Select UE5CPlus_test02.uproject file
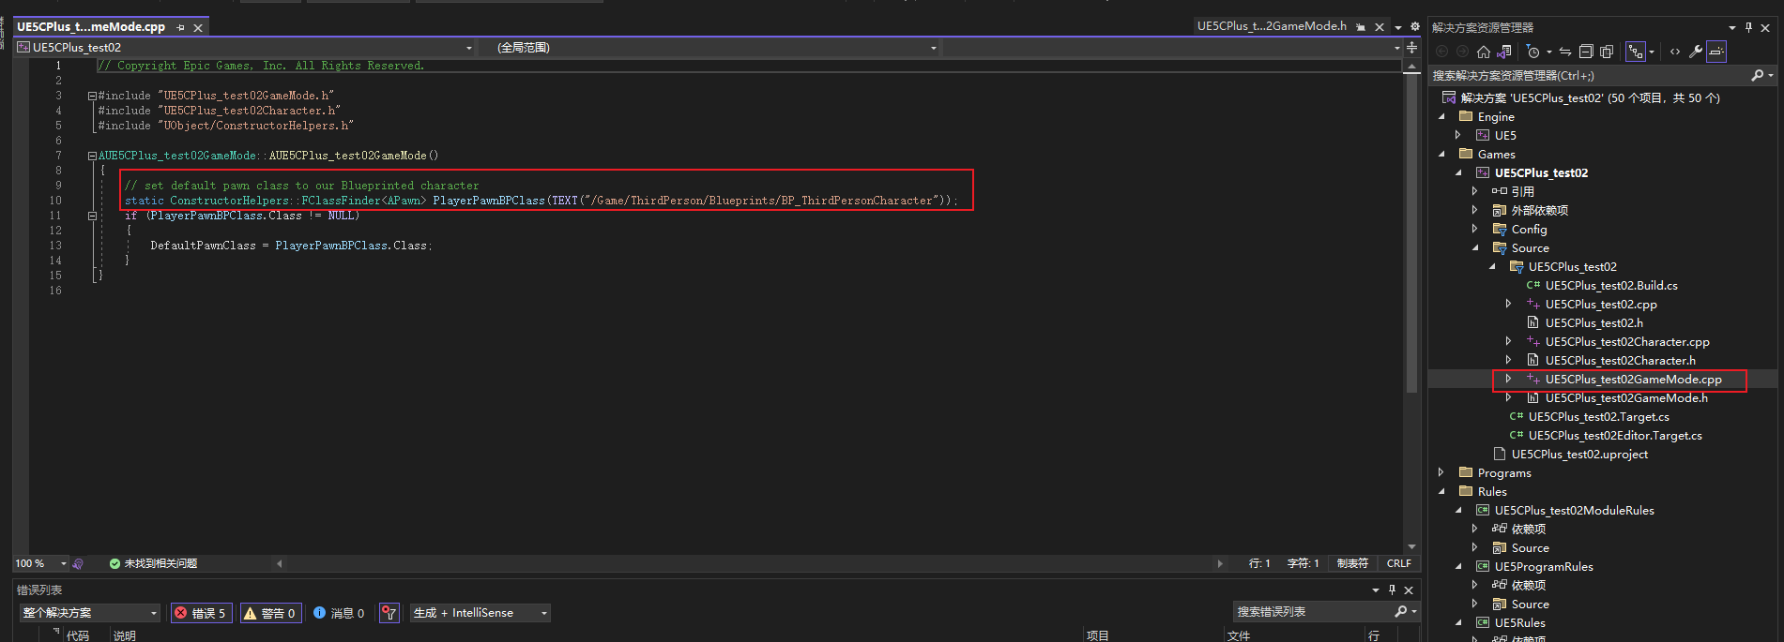Image resolution: width=1784 pixels, height=642 pixels. coord(1579,454)
